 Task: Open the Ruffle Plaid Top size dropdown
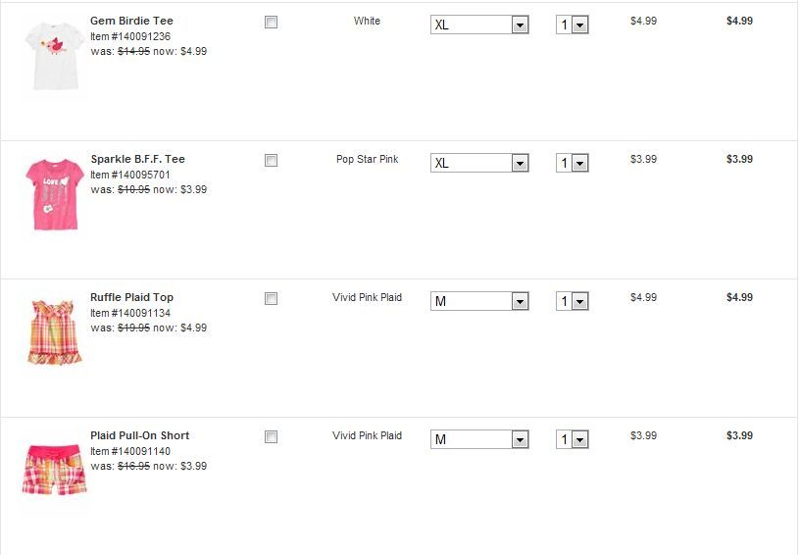pos(479,301)
